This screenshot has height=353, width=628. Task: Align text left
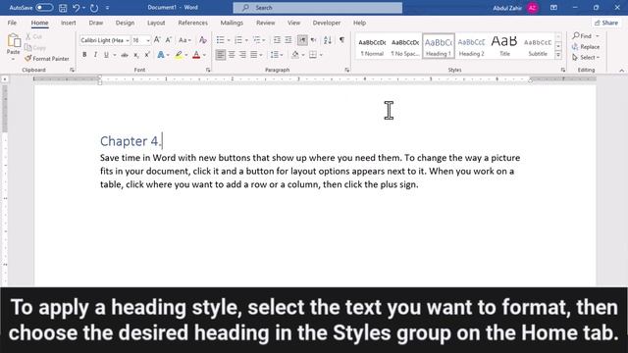point(220,55)
